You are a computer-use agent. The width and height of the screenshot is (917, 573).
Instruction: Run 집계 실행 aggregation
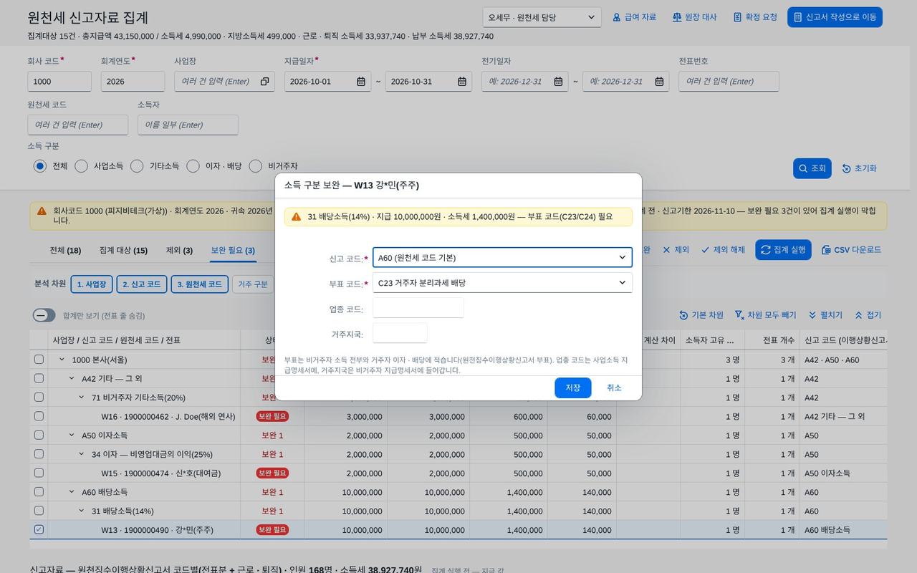pos(783,250)
